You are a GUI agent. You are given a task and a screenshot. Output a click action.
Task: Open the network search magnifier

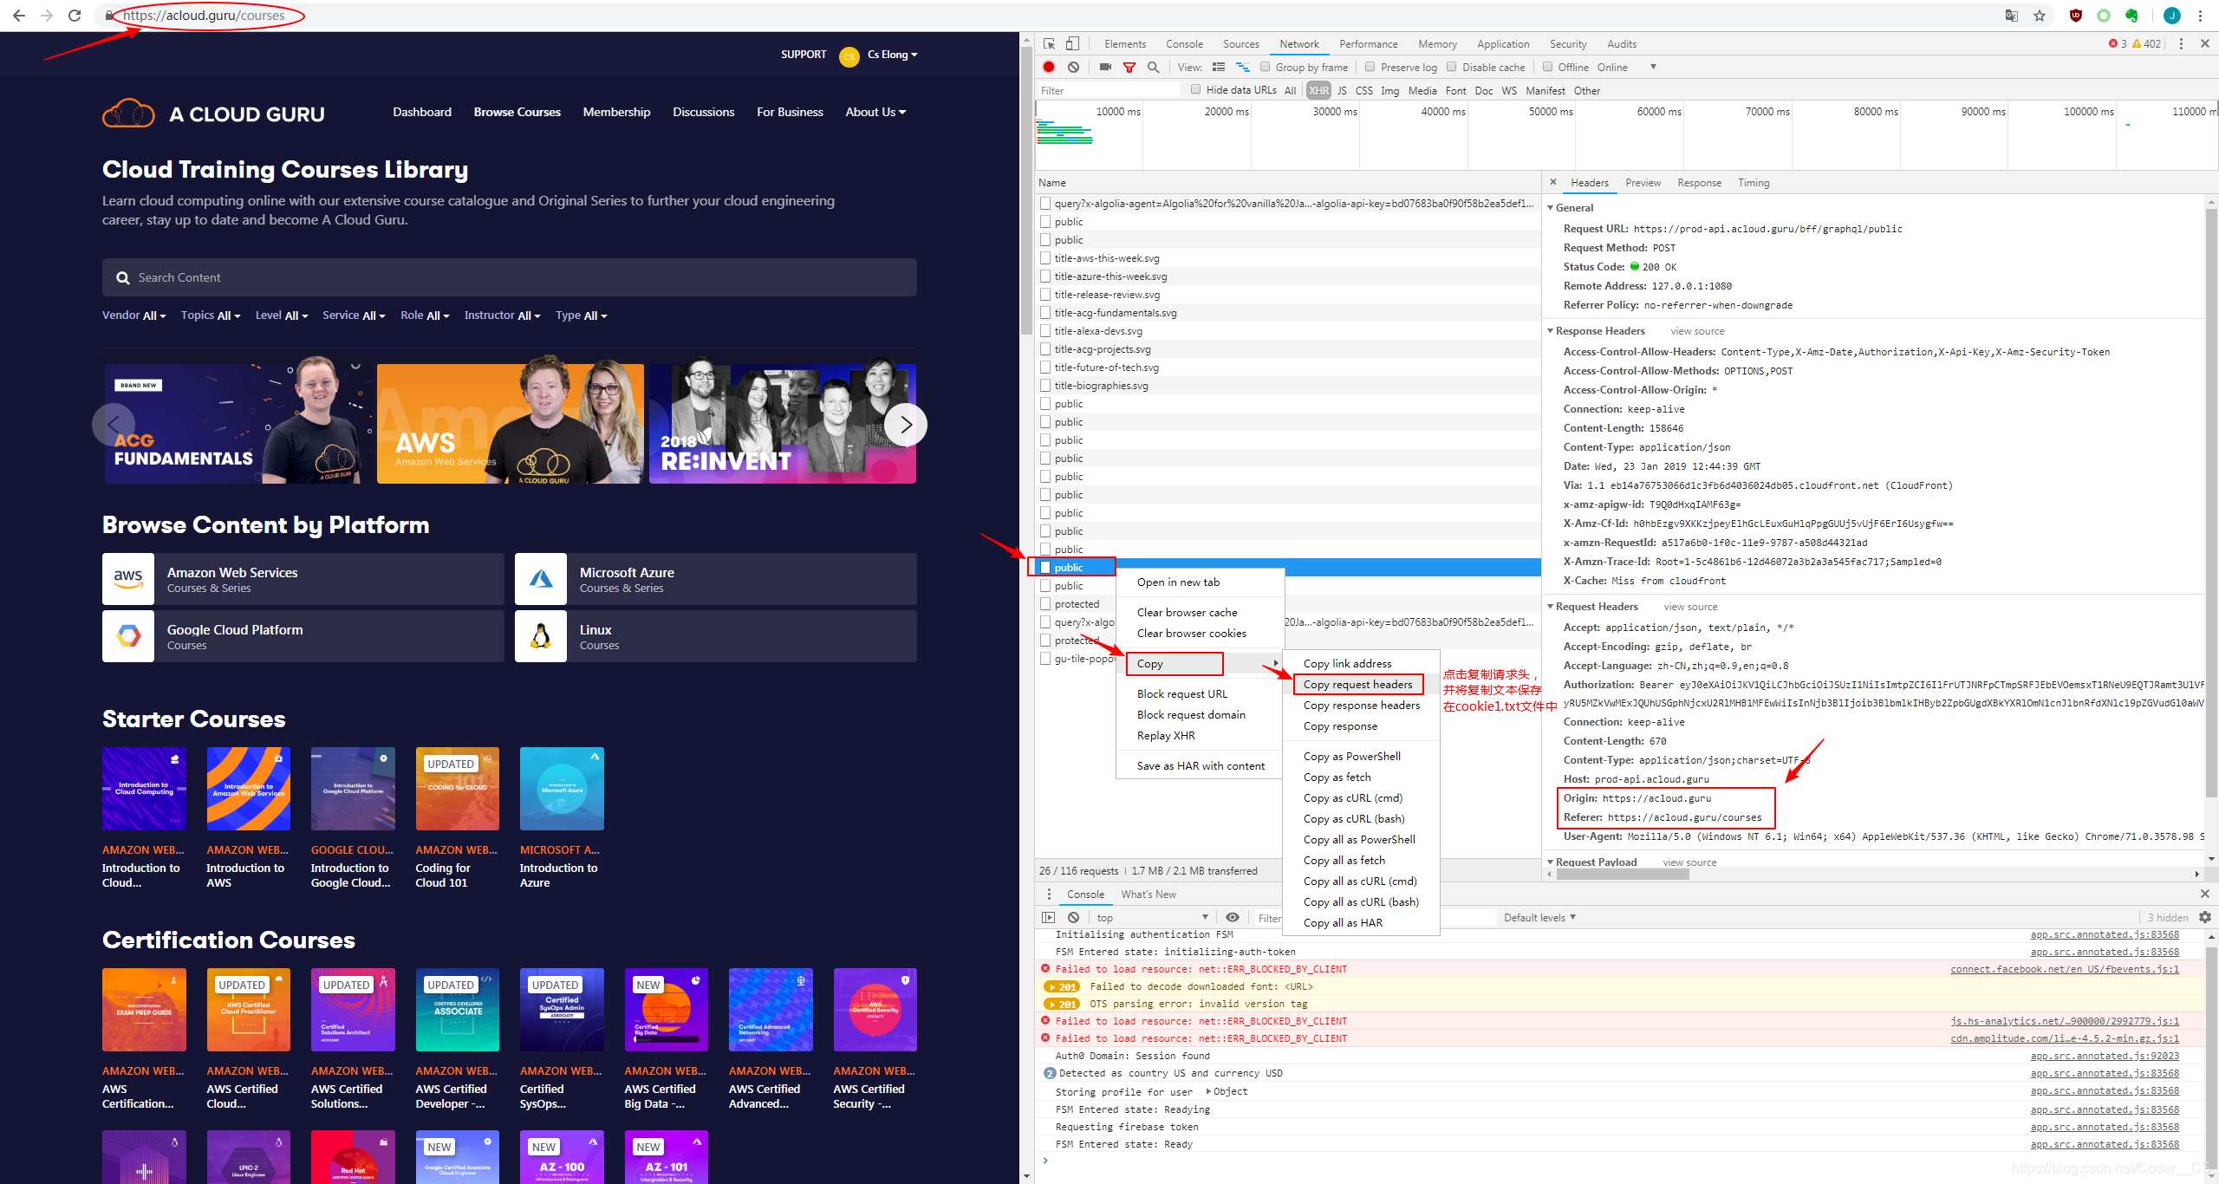(x=1153, y=67)
